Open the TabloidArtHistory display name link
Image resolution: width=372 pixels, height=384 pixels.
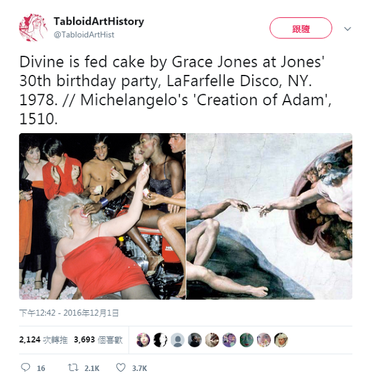coord(99,21)
